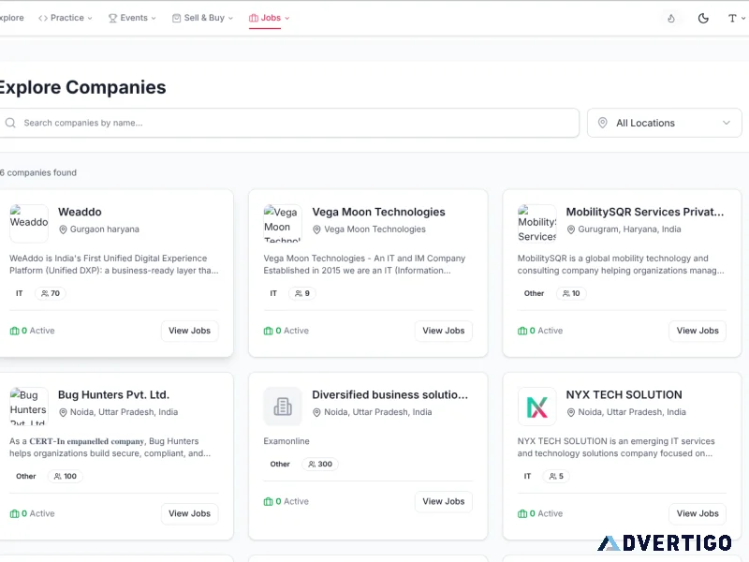The image size is (749, 562).
Task: Click the magnifier icon in search box
Action: [x=10, y=123]
